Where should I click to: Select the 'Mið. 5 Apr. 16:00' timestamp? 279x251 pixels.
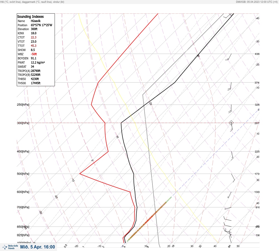pos(38,247)
